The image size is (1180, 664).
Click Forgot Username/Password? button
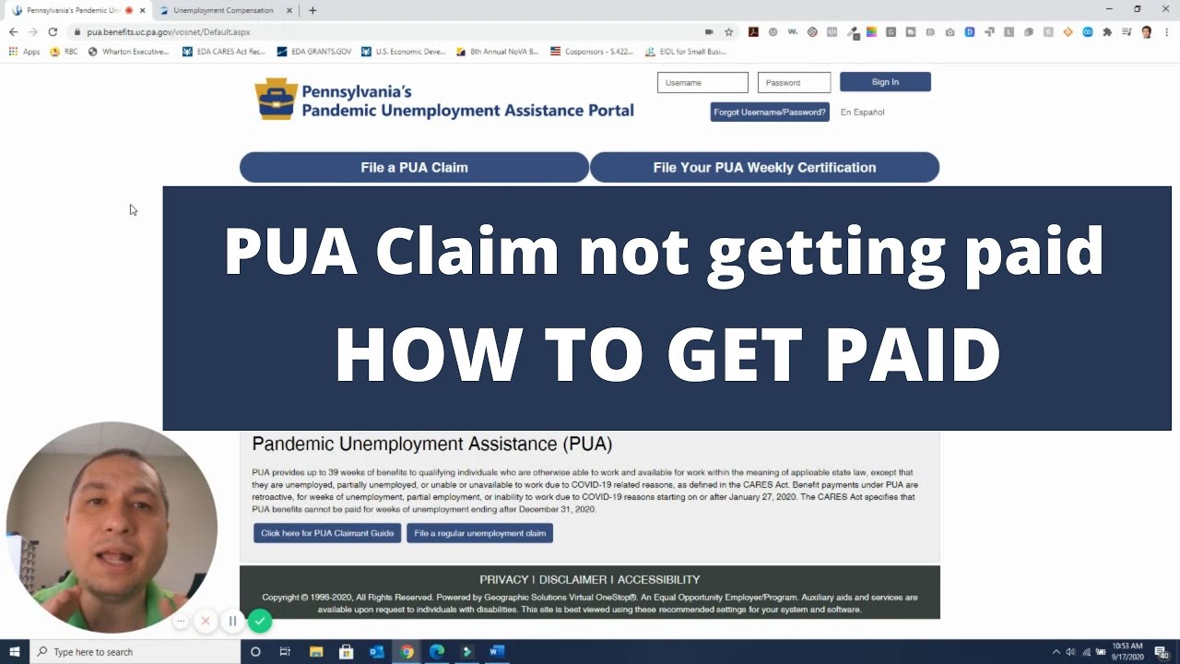770,112
